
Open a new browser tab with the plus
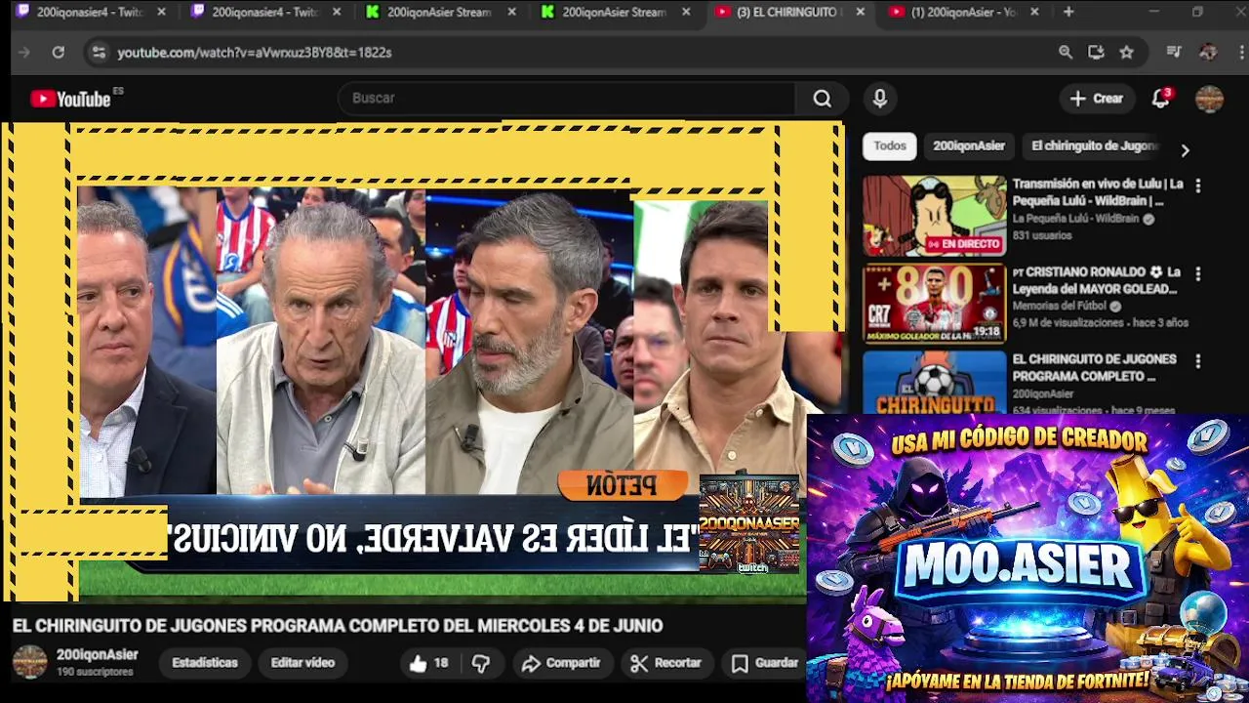tap(1068, 12)
